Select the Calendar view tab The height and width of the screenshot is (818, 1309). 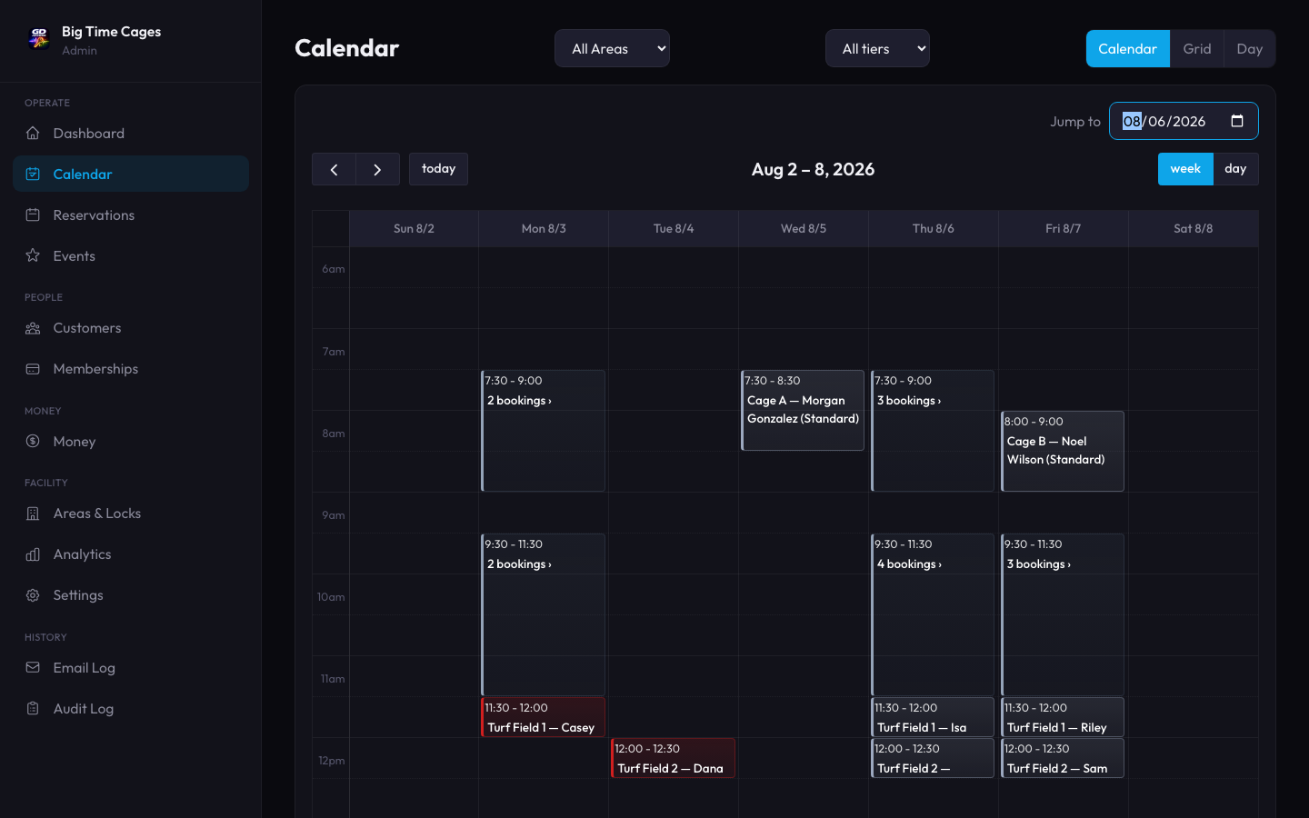click(x=1127, y=49)
